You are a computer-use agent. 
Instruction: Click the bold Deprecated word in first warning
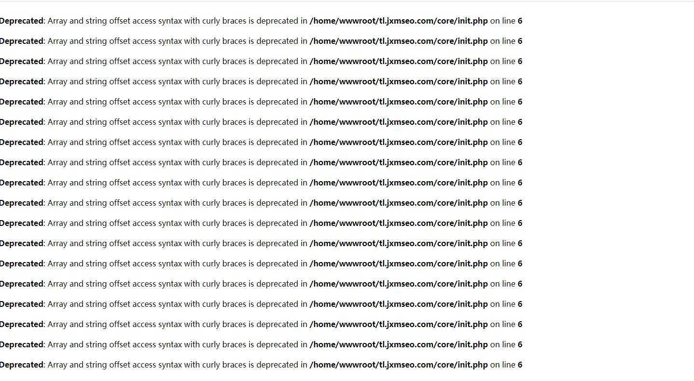click(x=22, y=21)
